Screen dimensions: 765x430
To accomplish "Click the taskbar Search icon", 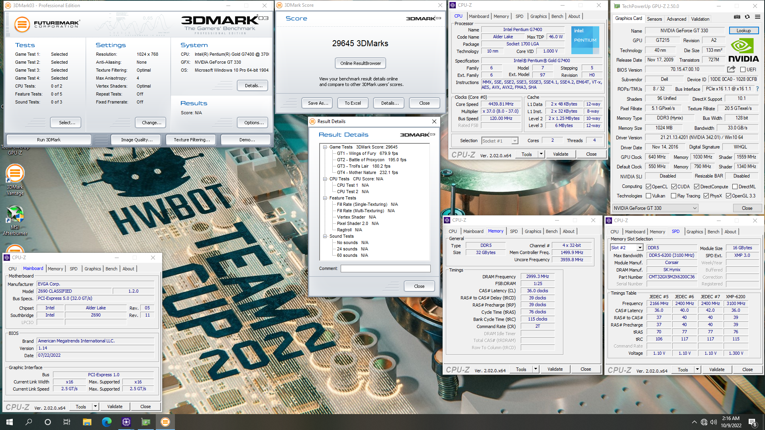I will 29,422.
